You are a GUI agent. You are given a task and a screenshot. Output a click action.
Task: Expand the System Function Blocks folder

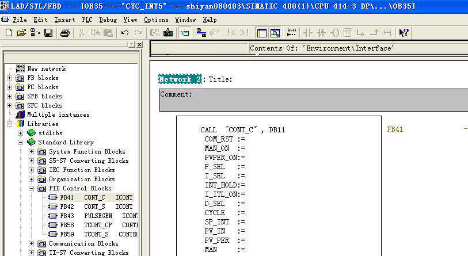pos(32,151)
